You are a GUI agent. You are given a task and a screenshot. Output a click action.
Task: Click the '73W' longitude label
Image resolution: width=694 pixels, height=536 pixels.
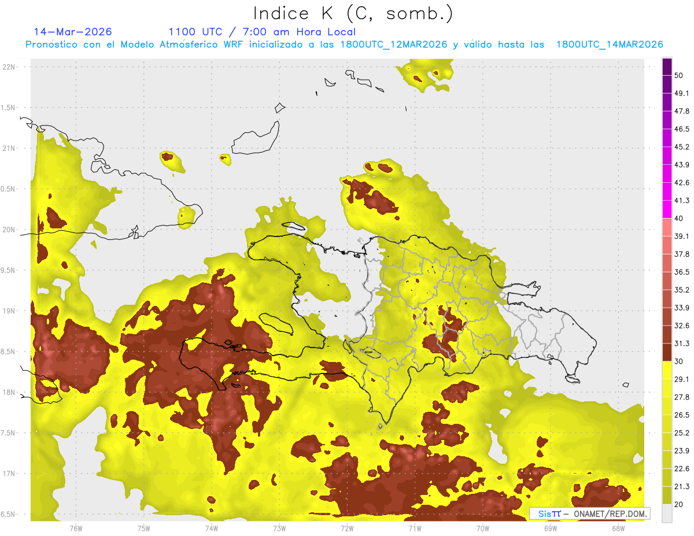pos(279,528)
